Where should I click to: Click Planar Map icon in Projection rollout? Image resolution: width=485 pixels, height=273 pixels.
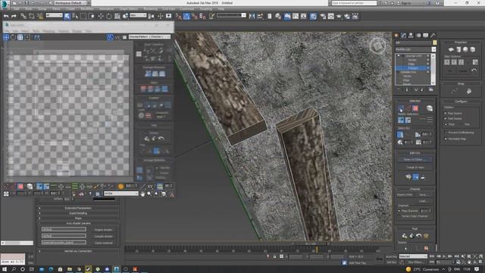[x=452, y=49]
